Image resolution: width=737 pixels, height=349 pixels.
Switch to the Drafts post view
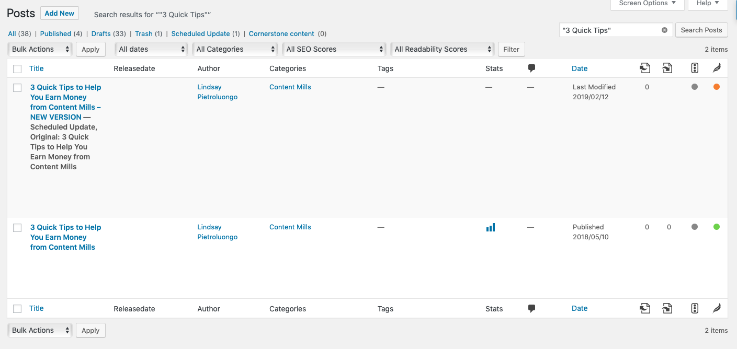pyautogui.click(x=101, y=34)
